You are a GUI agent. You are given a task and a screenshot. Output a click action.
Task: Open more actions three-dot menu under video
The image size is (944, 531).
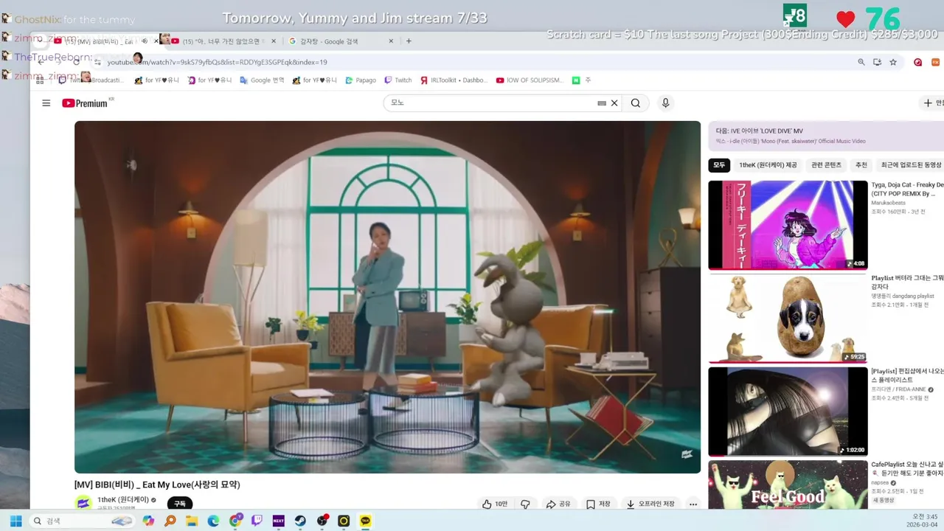click(693, 504)
